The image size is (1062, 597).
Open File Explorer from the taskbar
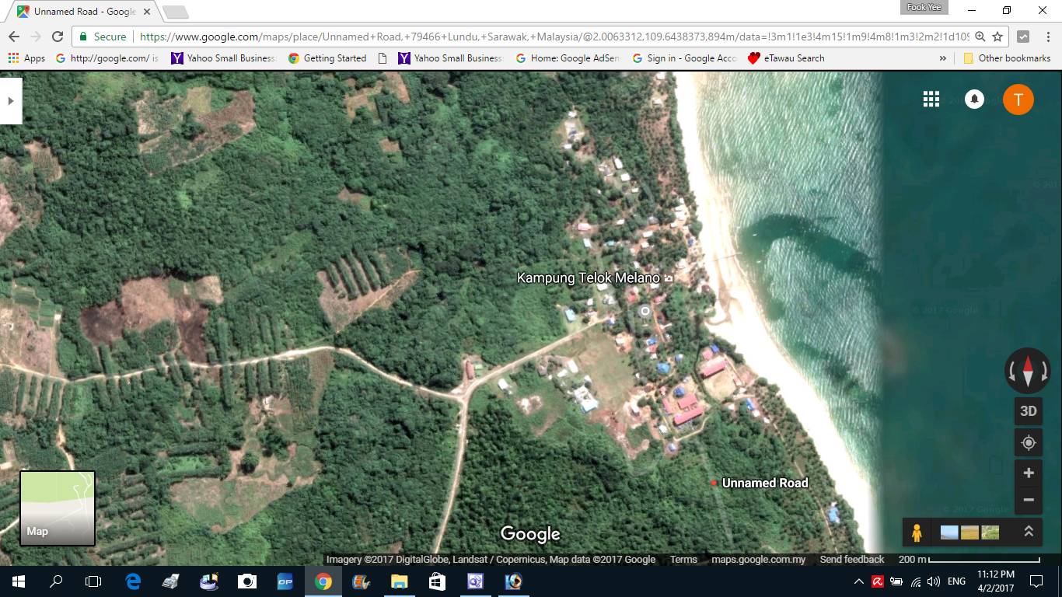coord(399,581)
